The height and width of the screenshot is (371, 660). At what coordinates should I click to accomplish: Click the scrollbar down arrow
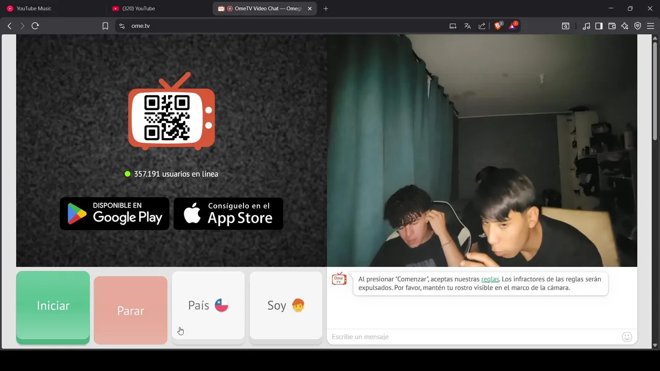click(x=655, y=345)
